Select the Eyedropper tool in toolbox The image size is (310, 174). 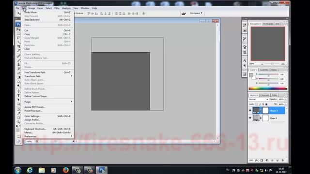tap(18, 113)
